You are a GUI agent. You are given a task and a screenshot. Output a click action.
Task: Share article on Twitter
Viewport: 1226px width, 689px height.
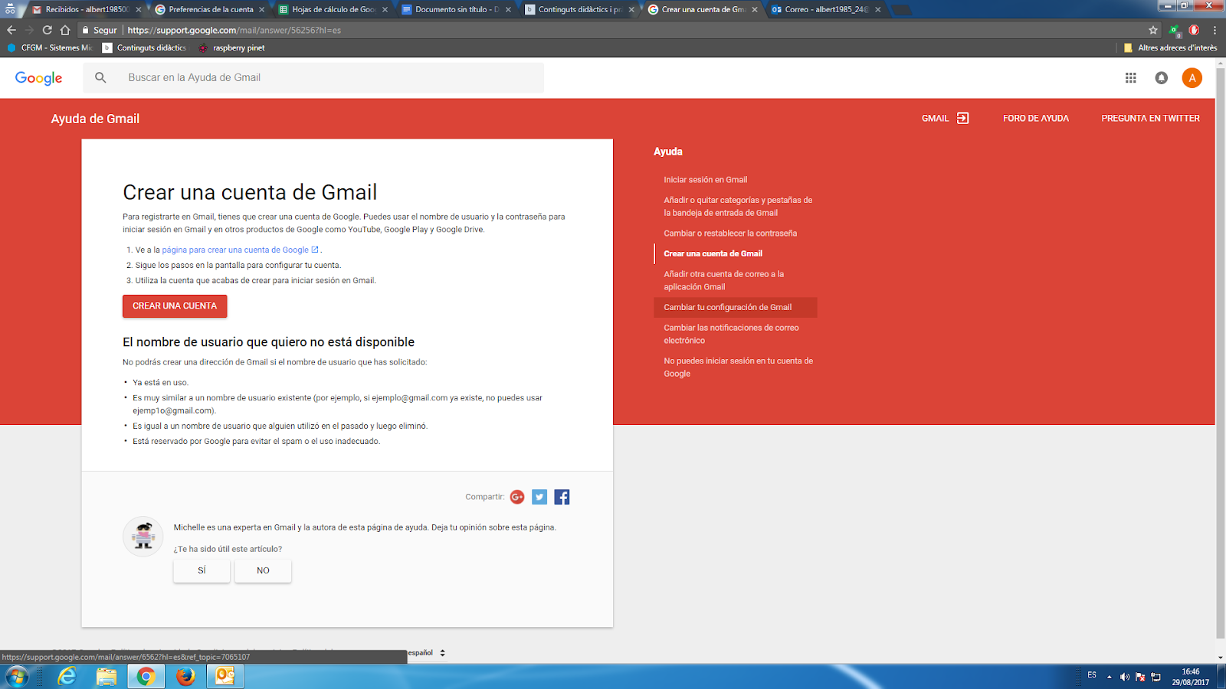(x=539, y=497)
